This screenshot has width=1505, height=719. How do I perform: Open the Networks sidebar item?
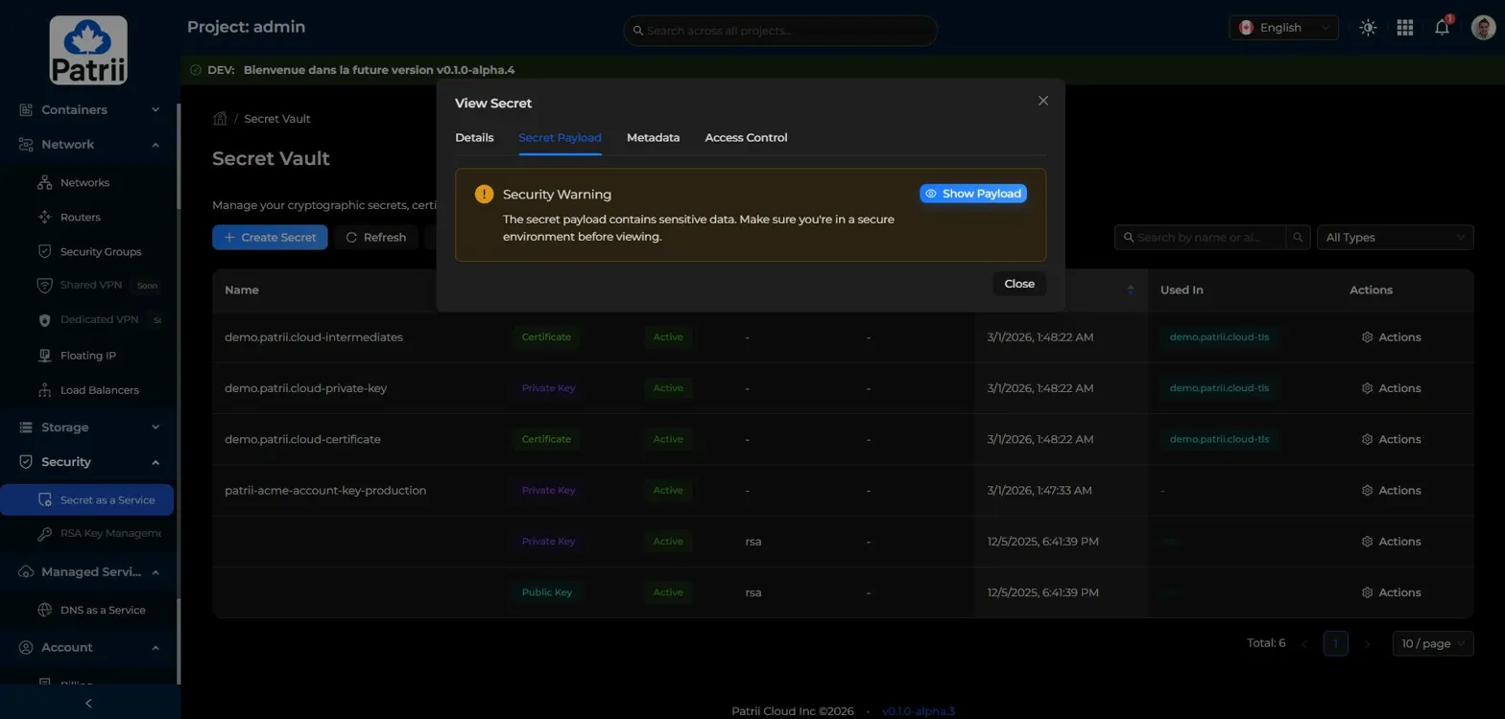(84, 182)
